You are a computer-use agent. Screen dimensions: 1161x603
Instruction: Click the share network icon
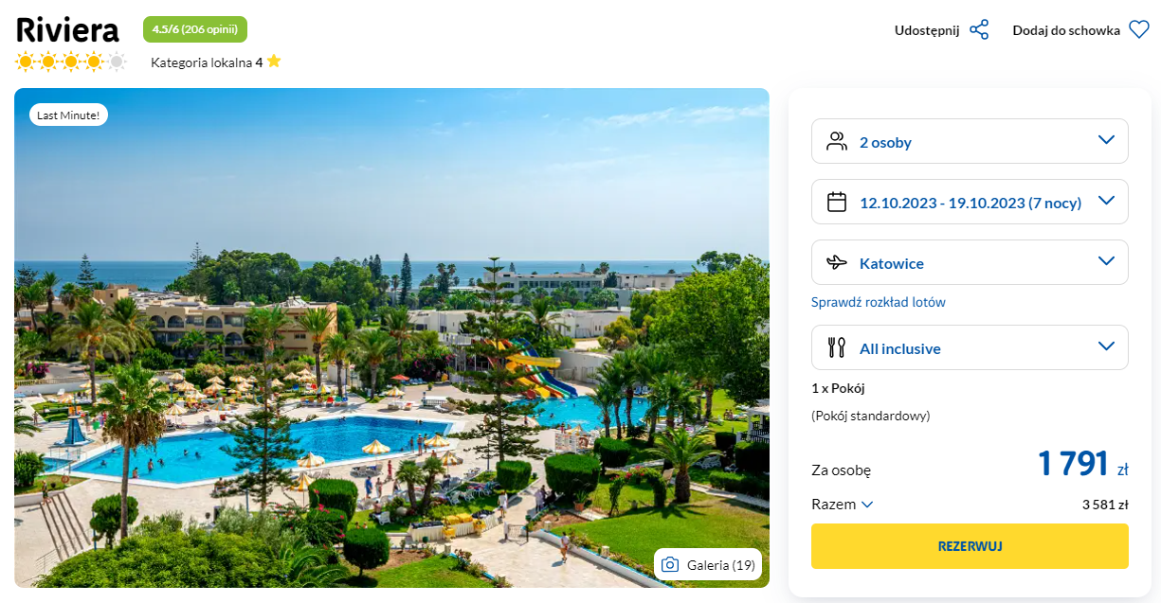(x=979, y=30)
